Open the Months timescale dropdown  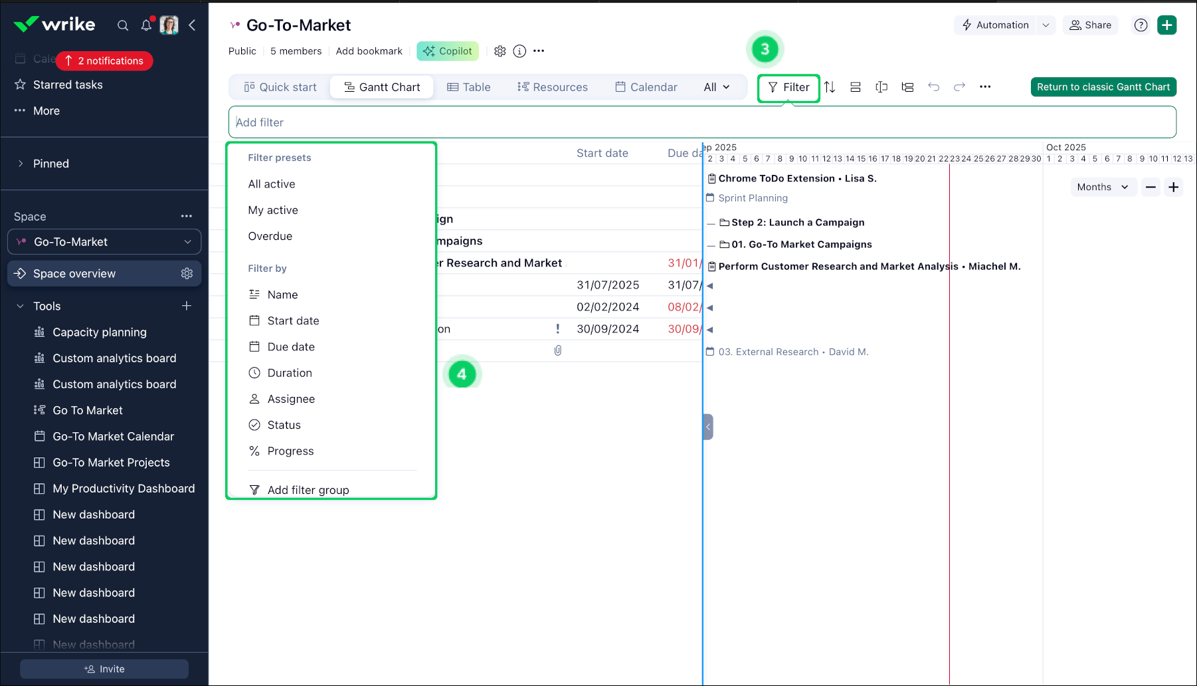pyautogui.click(x=1102, y=187)
